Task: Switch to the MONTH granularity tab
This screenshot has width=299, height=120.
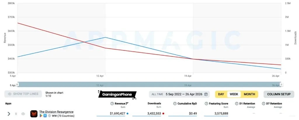Action: (249, 94)
